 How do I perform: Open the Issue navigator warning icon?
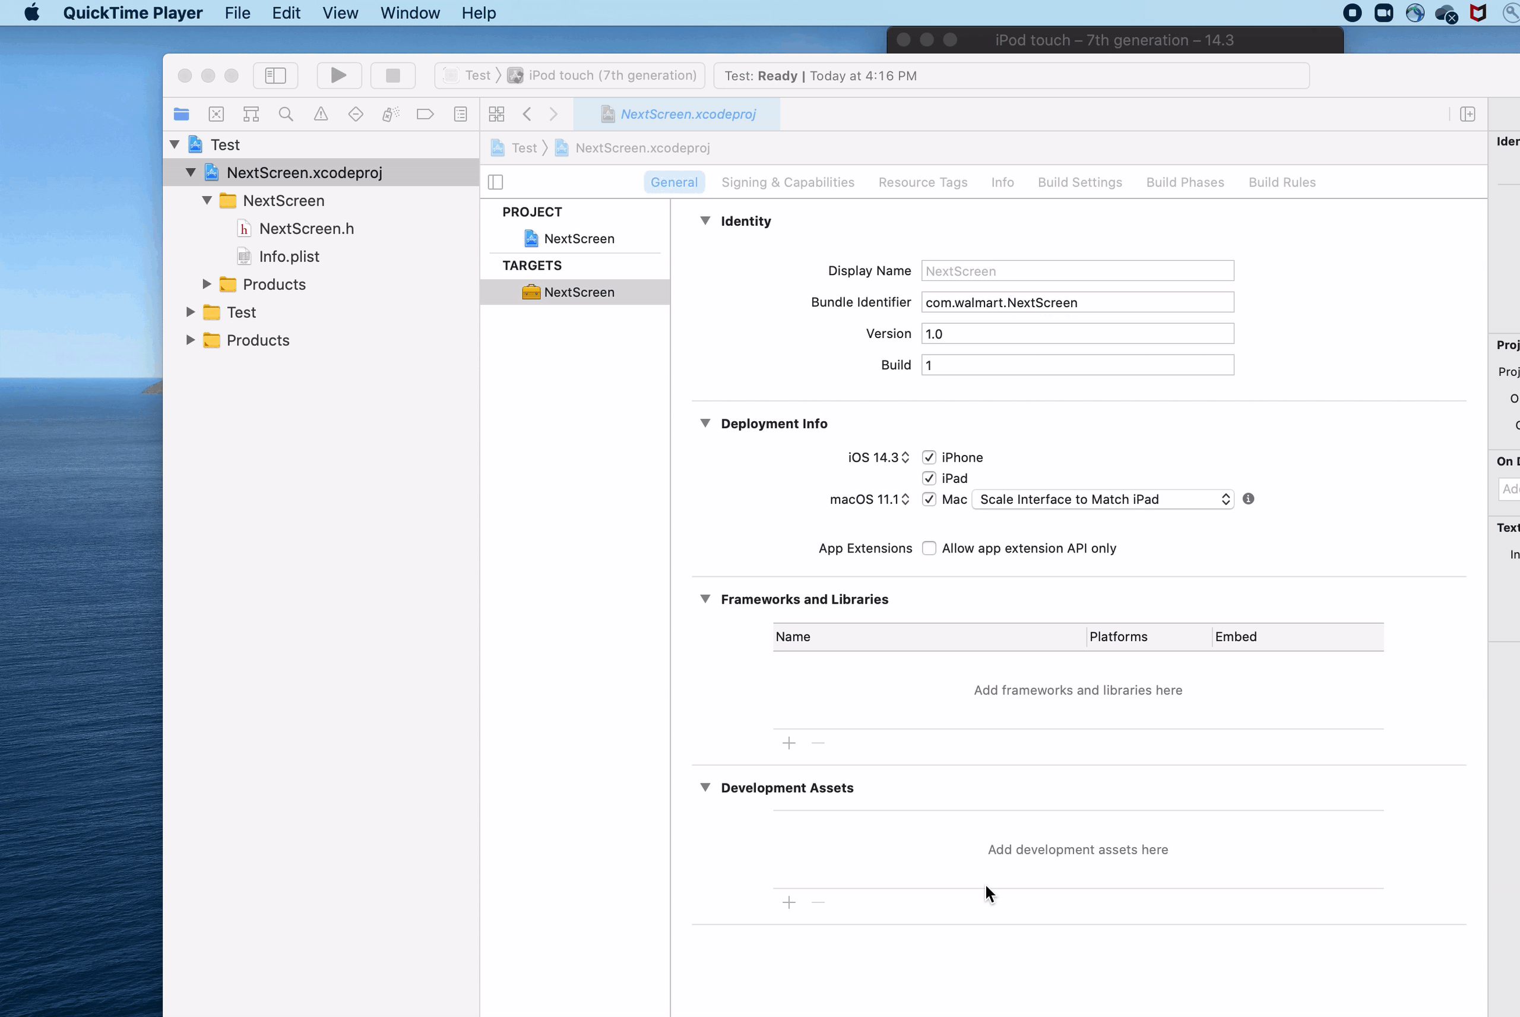point(321,114)
